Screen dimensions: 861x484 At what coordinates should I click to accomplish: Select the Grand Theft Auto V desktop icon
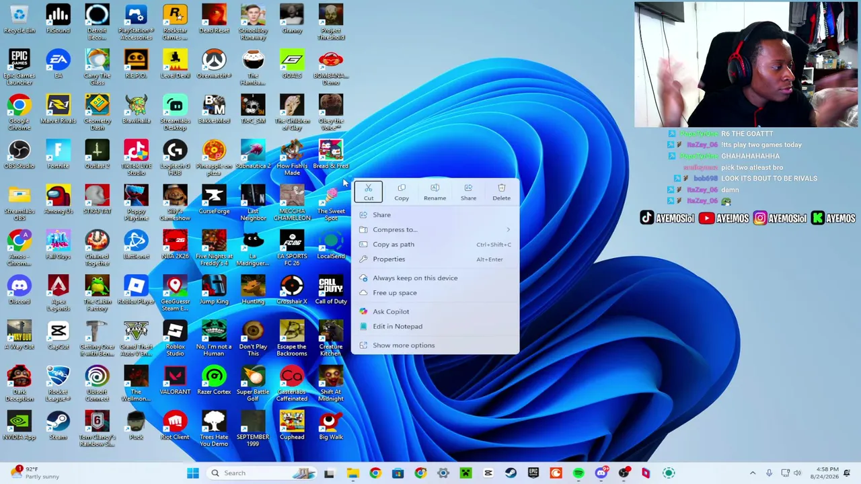point(136,338)
